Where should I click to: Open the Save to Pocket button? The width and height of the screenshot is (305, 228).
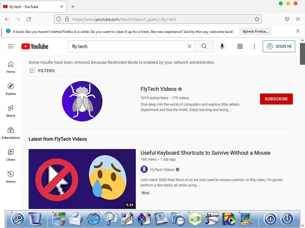287,19
